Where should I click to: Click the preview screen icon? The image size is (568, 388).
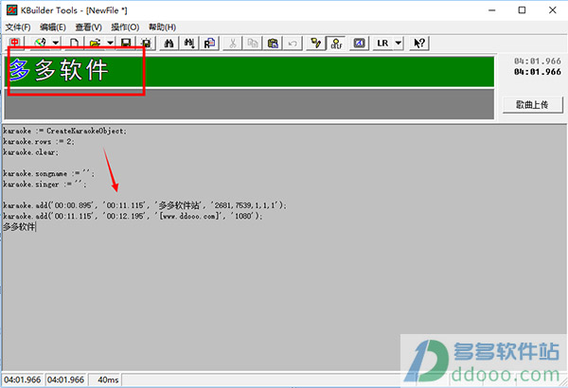(x=359, y=44)
